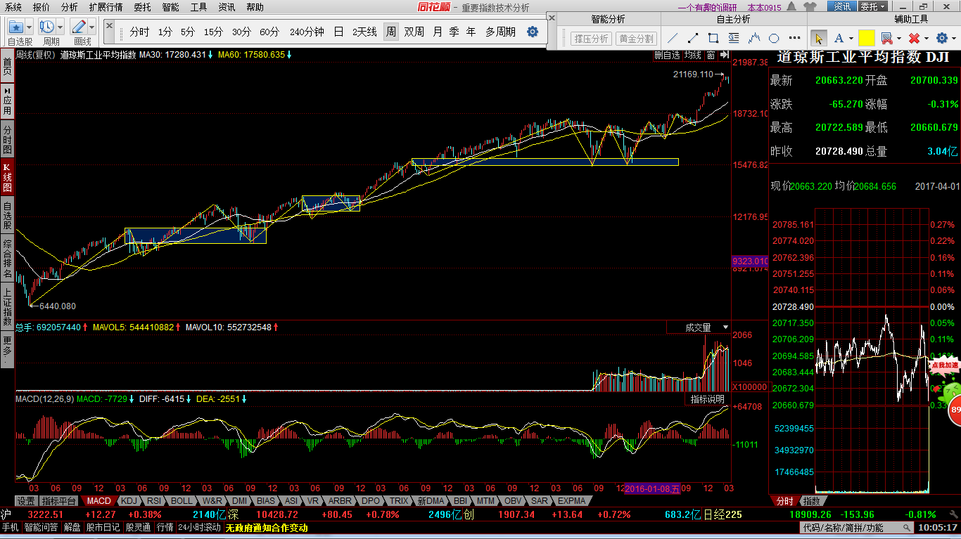The image size is (961, 539).
Task: Select the text note drawing tool
Action: click(734, 38)
